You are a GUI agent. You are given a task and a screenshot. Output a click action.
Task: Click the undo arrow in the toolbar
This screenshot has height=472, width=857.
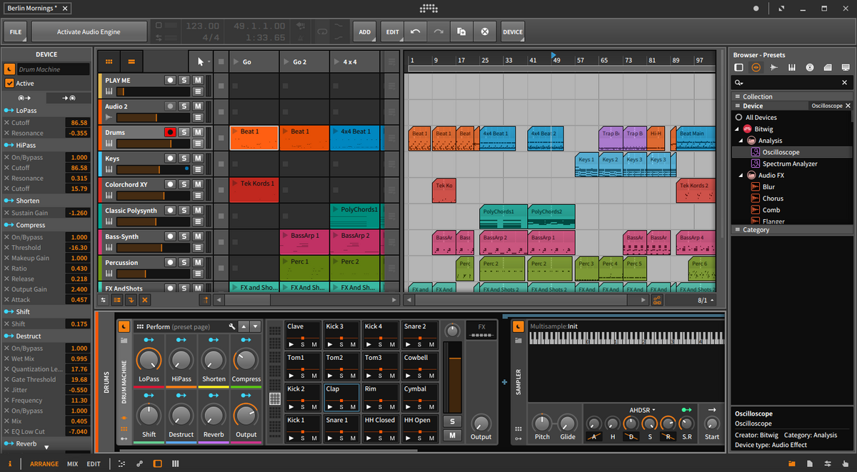pyautogui.click(x=416, y=31)
